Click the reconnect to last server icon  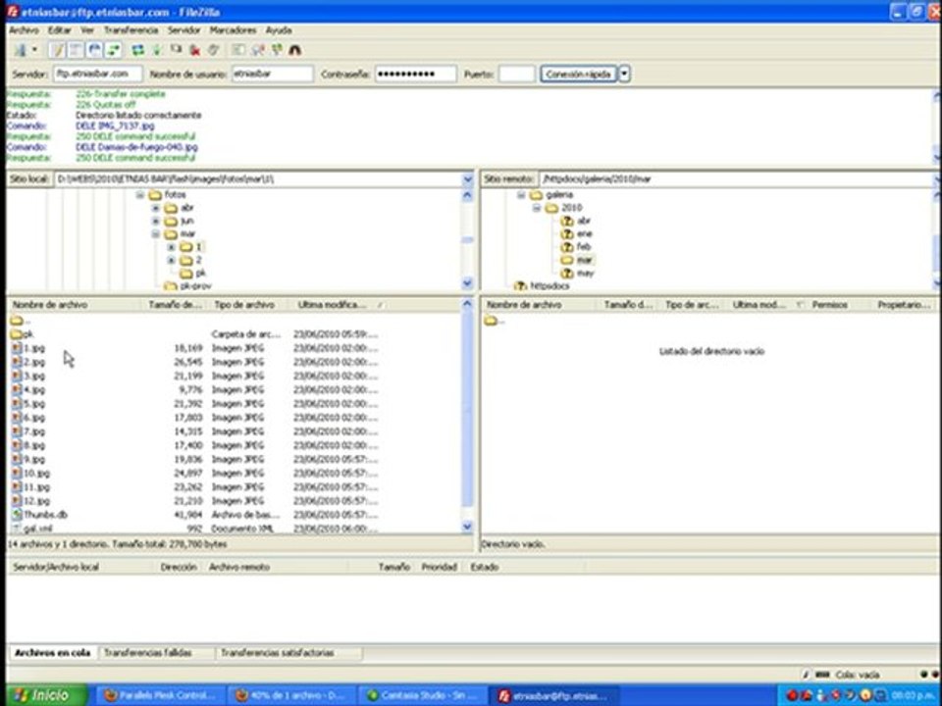213,50
